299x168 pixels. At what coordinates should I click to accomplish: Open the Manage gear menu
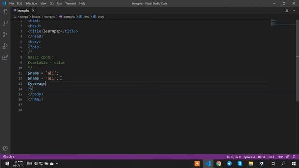coord(5,148)
